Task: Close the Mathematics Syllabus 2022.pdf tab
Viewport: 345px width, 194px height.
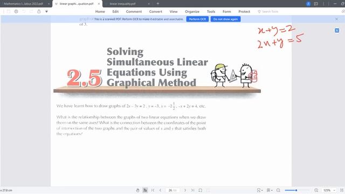Action: (x=49, y=4)
